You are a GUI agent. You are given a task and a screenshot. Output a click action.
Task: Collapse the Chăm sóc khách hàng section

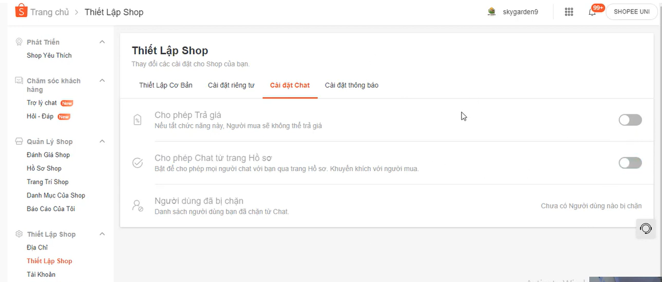click(x=102, y=81)
